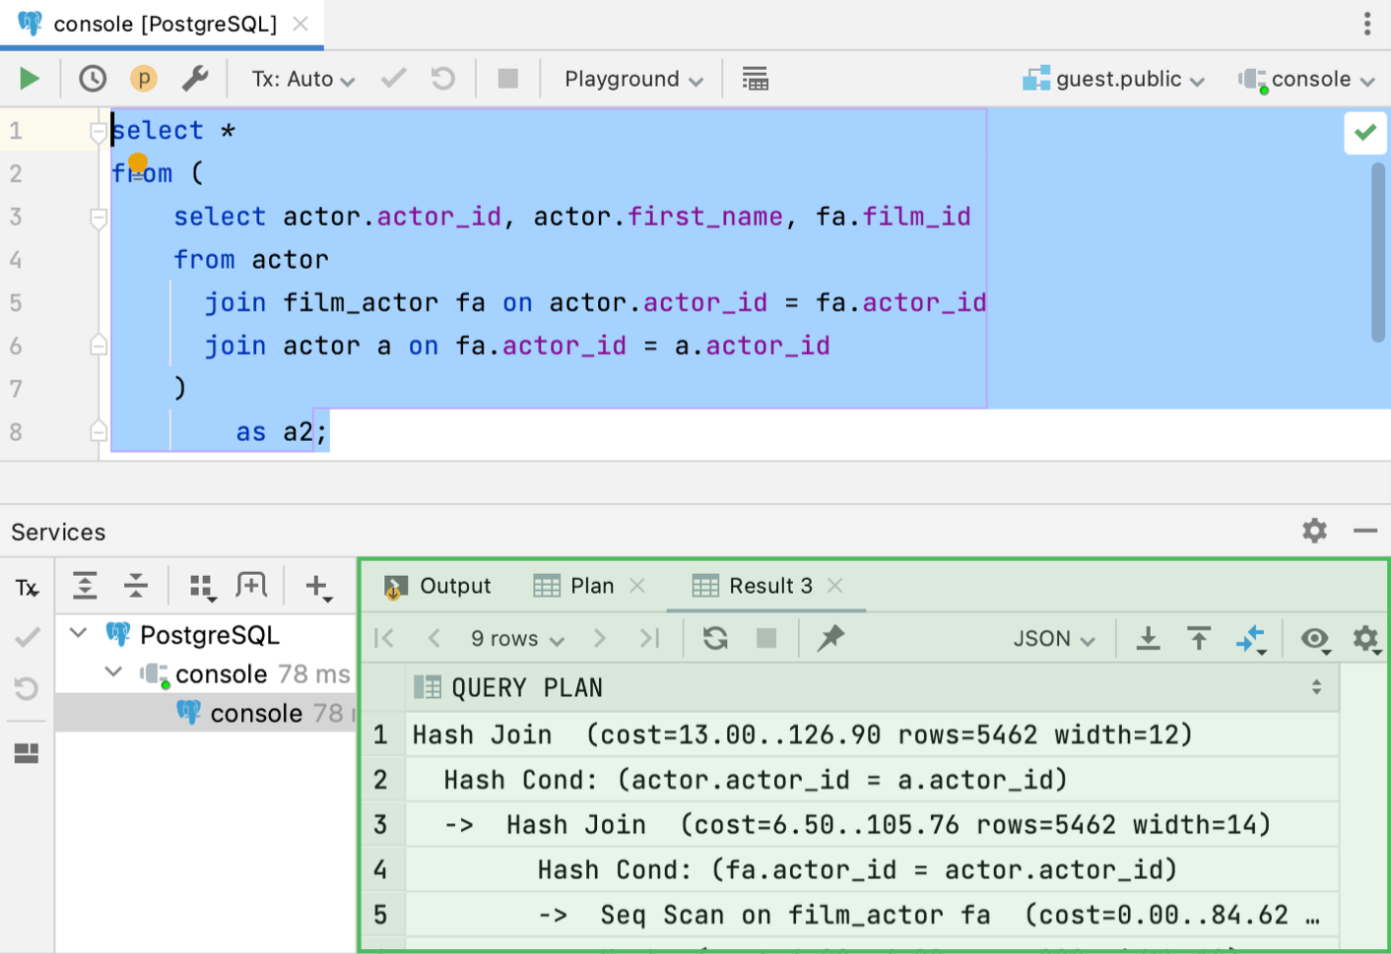Toggle the view parameters P icon
This screenshot has width=1391, height=954.
coord(144,79)
